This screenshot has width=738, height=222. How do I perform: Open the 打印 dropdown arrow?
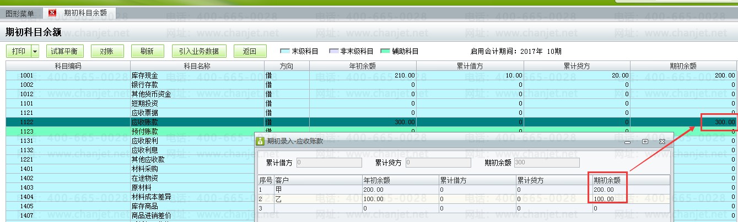click(x=35, y=52)
